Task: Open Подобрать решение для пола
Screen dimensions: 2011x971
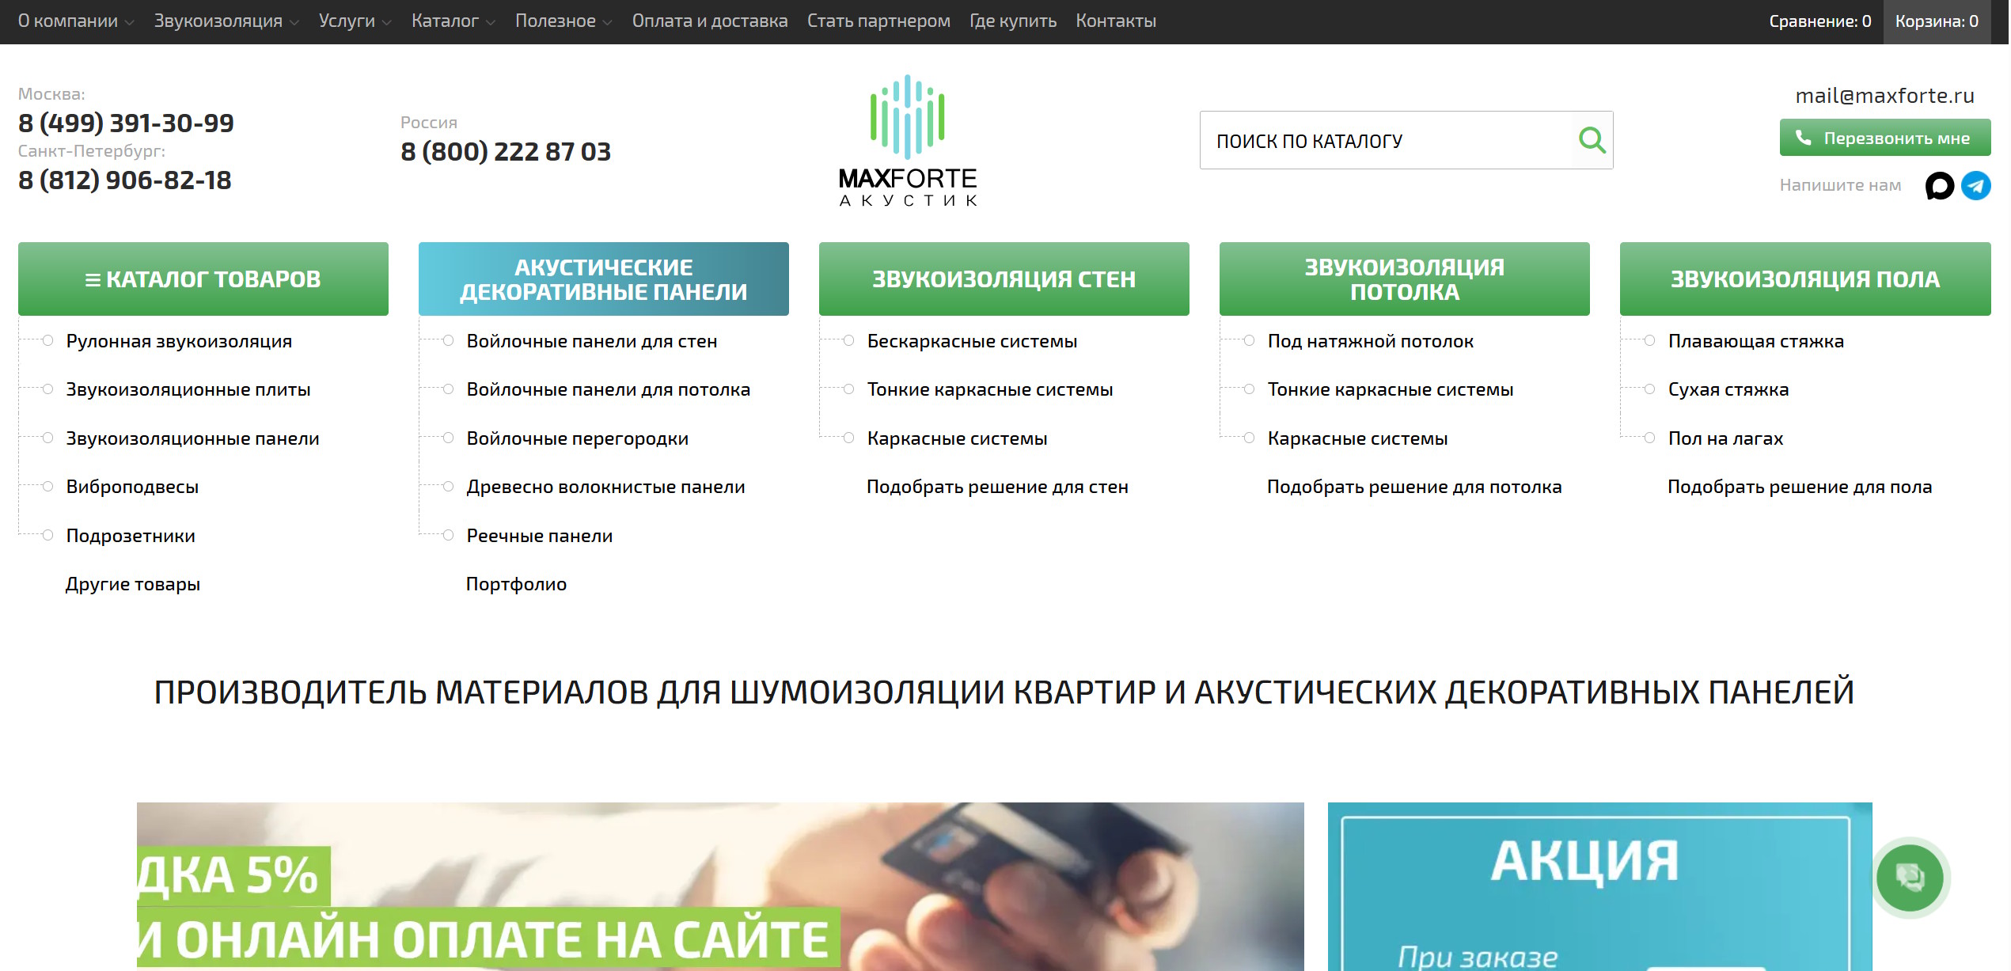Action: 1800,487
